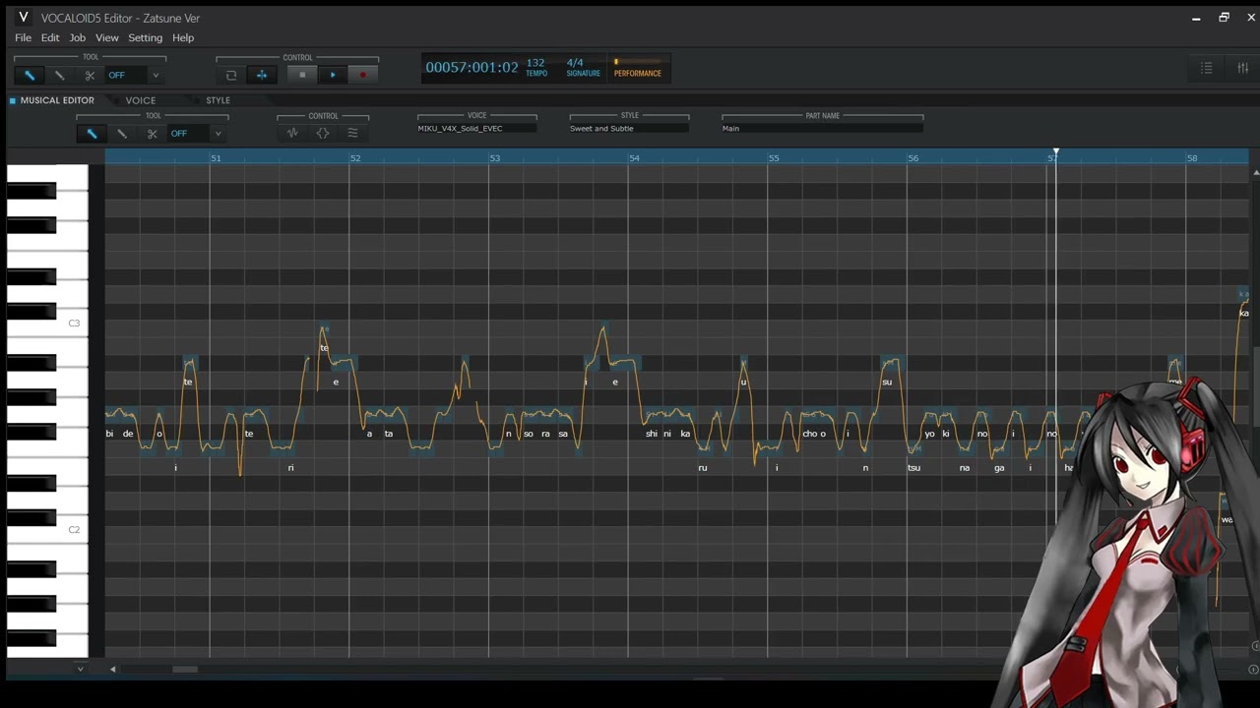Switch to the Style tab
The width and height of the screenshot is (1260, 708).
218,100
